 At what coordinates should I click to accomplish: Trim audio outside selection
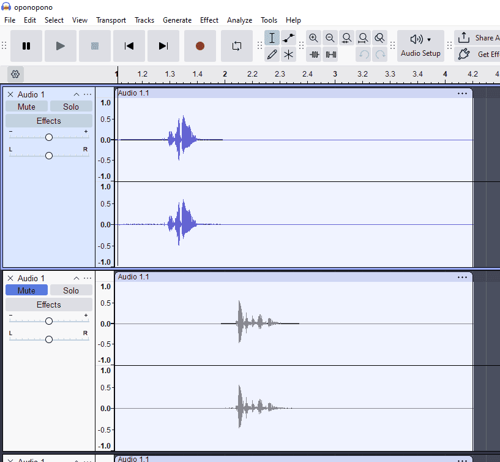(x=314, y=55)
